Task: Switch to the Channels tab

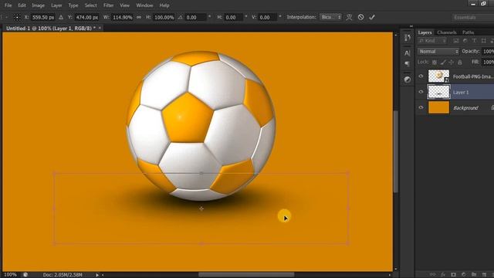Action: click(x=447, y=32)
